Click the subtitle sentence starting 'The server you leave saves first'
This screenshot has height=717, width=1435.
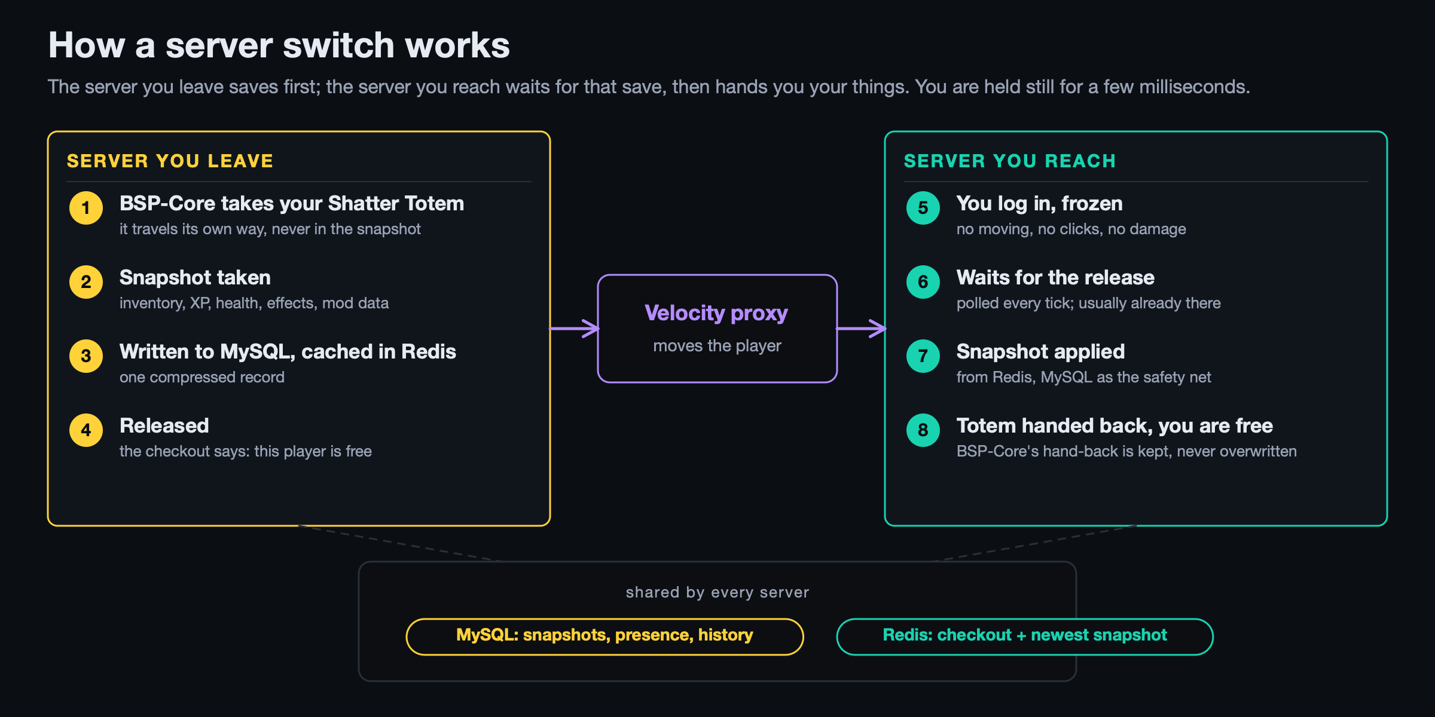[649, 87]
